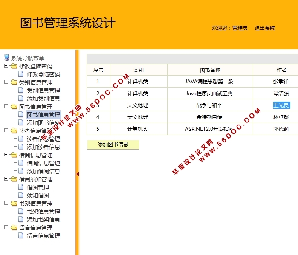Open 类别信息管理 sub-item page
The height and width of the screenshot is (255, 298).
pos(43,91)
